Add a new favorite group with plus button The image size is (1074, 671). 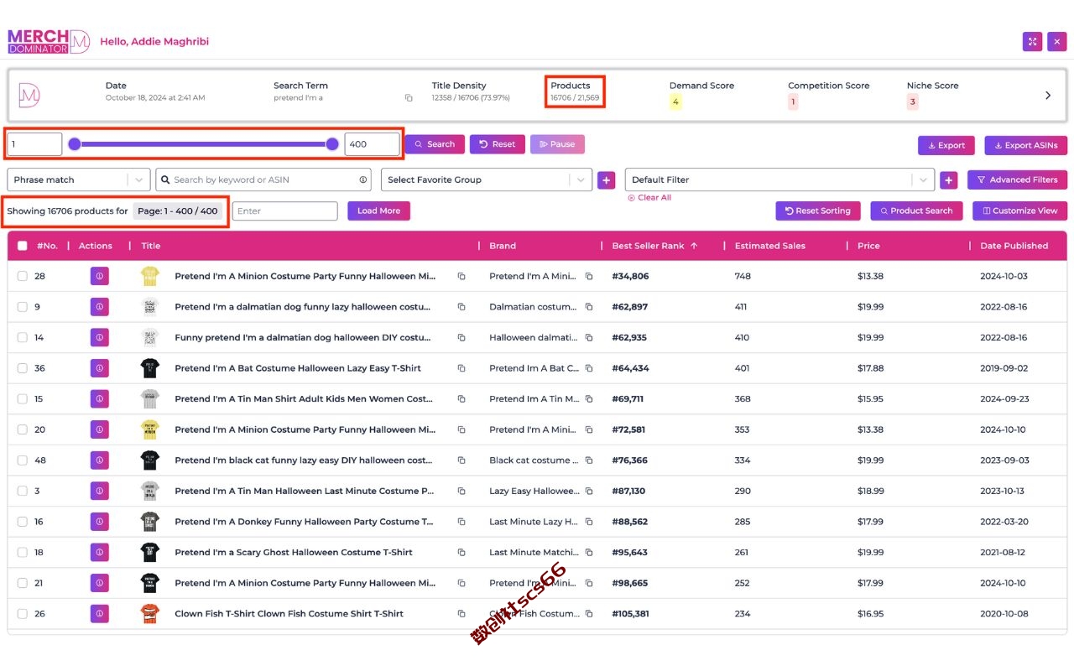[606, 179]
